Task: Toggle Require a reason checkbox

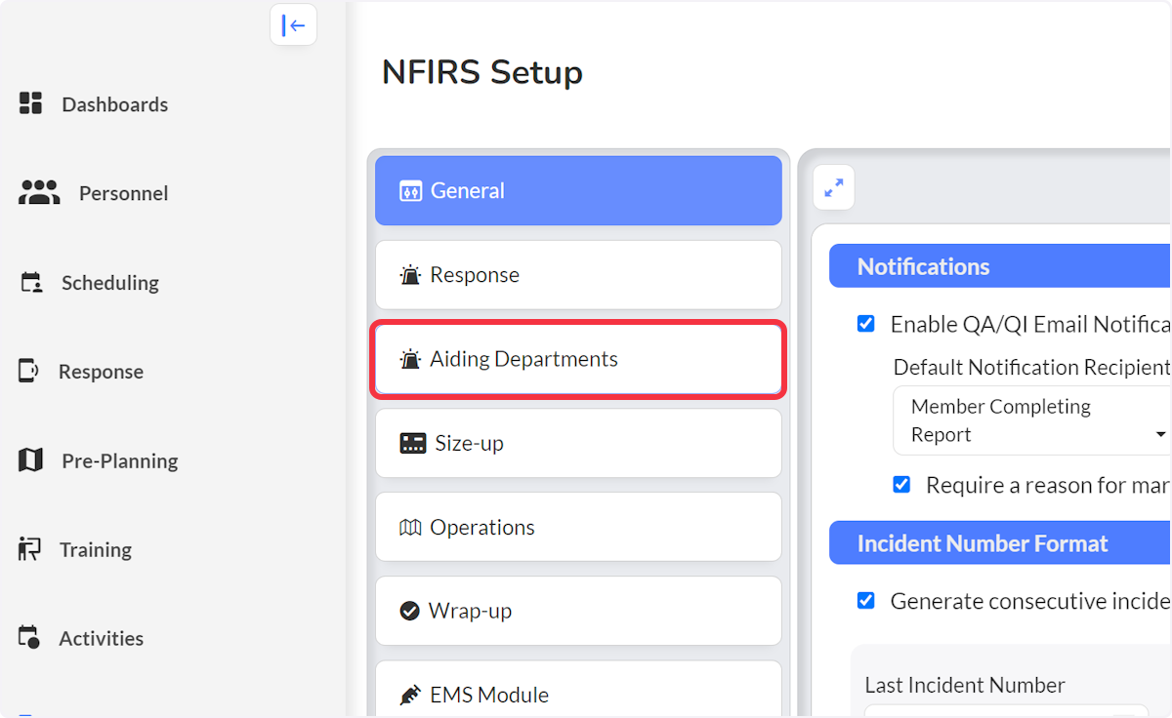Action: click(x=901, y=484)
